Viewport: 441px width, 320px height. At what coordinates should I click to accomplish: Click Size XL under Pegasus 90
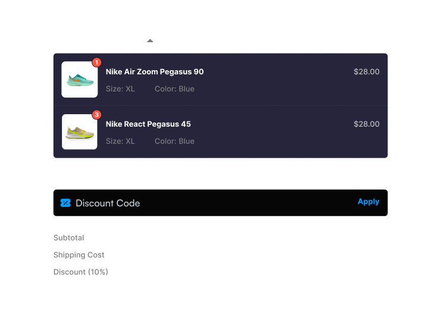coord(120,89)
